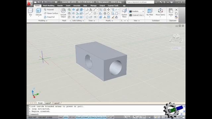Pick the Rectangle tool in Draw panel

click(91, 17)
